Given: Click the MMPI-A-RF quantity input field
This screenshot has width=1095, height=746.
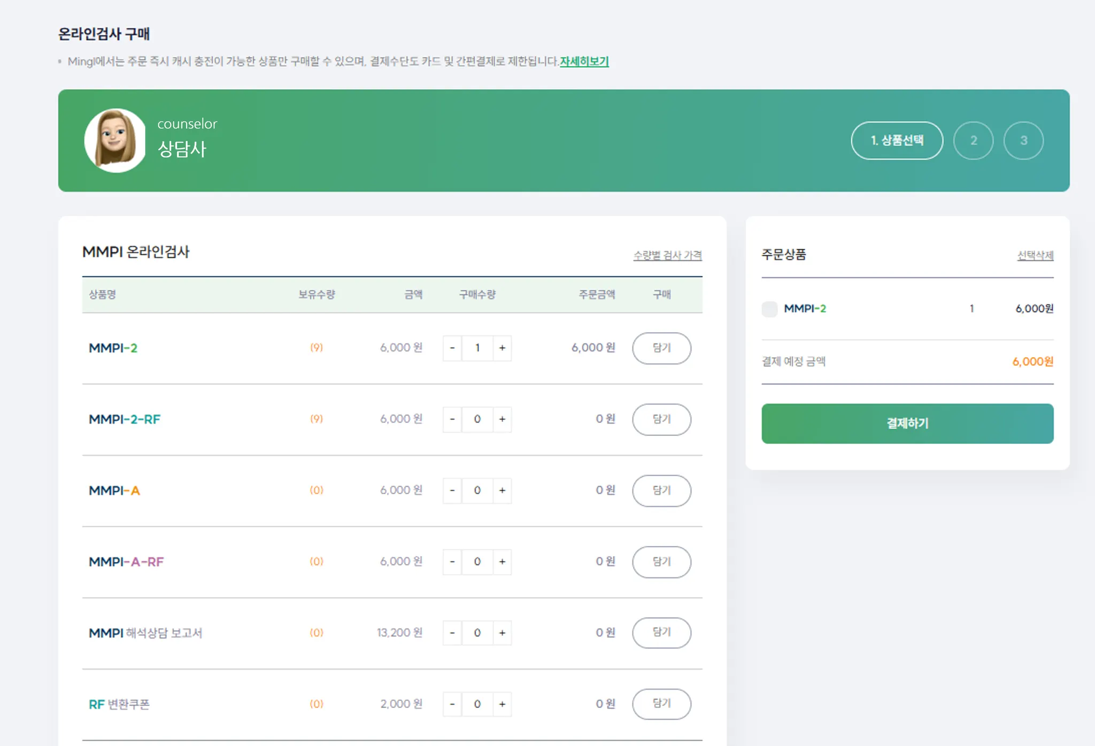Looking at the screenshot, I should (477, 562).
